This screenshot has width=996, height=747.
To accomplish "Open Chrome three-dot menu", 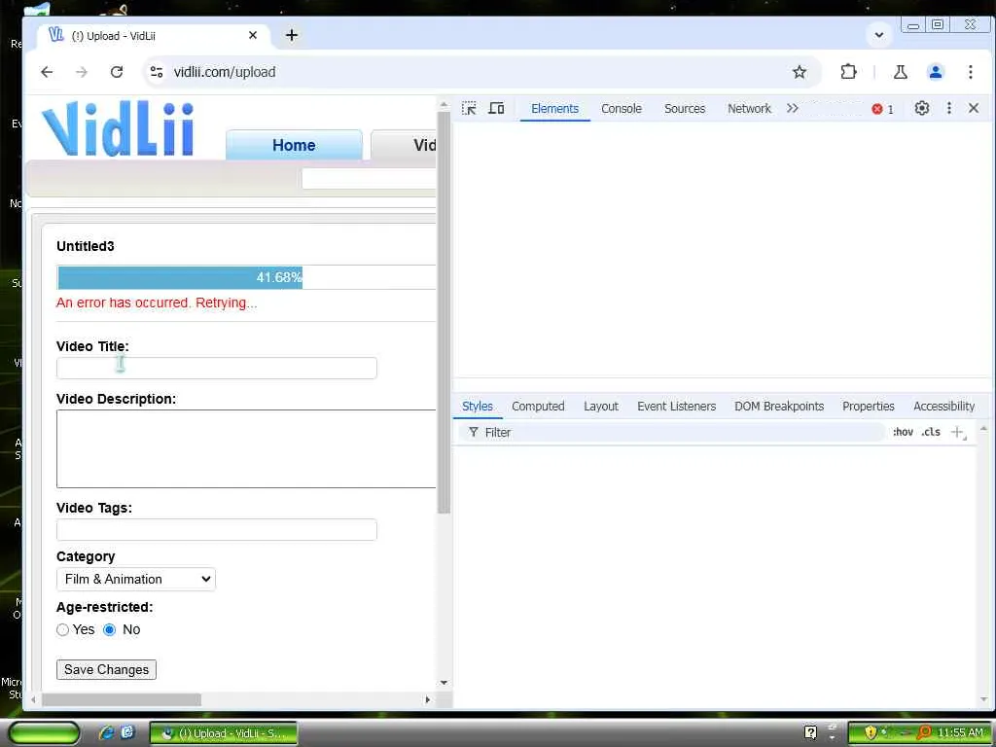I will click(970, 72).
